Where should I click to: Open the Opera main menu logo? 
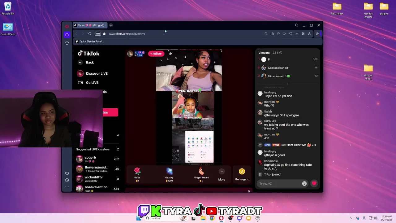pos(67,26)
